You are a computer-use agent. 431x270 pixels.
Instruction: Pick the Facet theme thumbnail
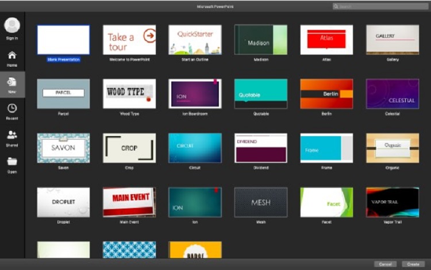[x=326, y=202]
